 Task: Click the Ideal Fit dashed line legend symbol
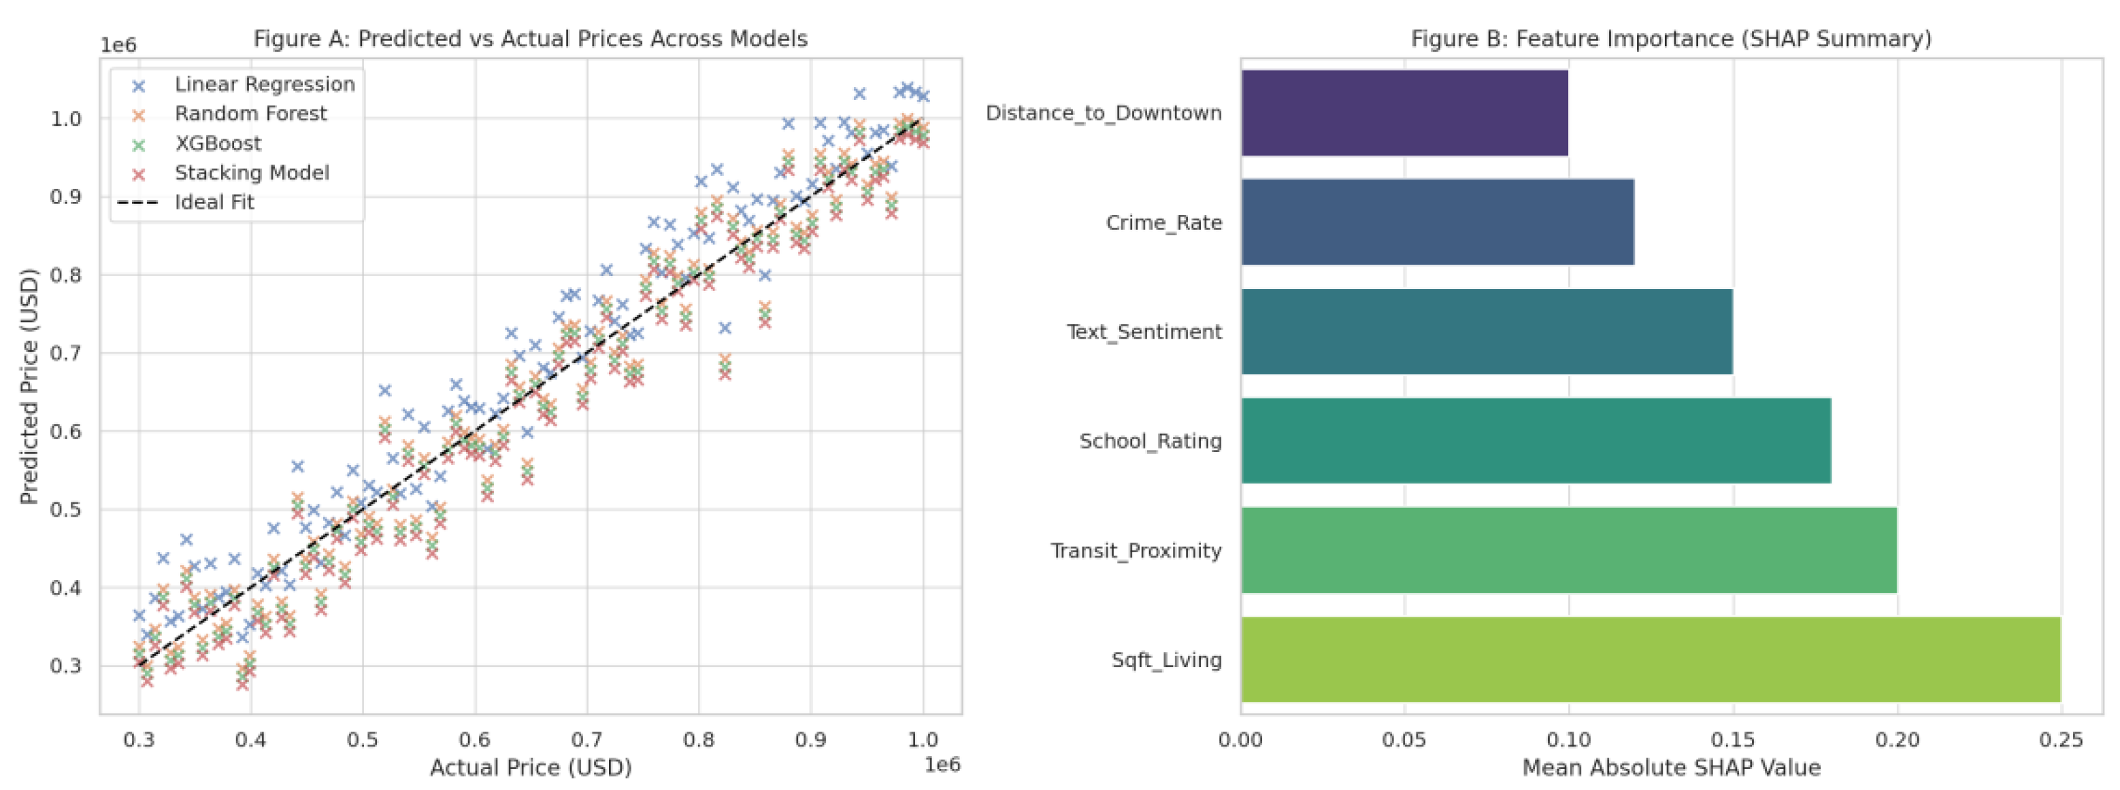[138, 203]
